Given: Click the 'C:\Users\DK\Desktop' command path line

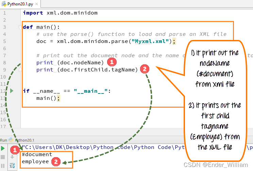Looking at the screenshot, I should [103, 147].
